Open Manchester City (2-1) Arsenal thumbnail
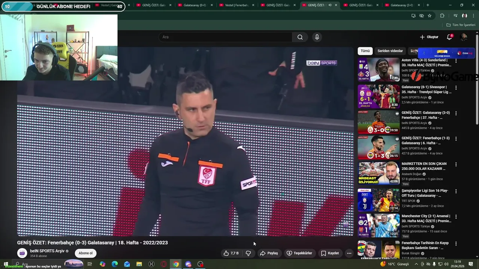 [378, 225]
